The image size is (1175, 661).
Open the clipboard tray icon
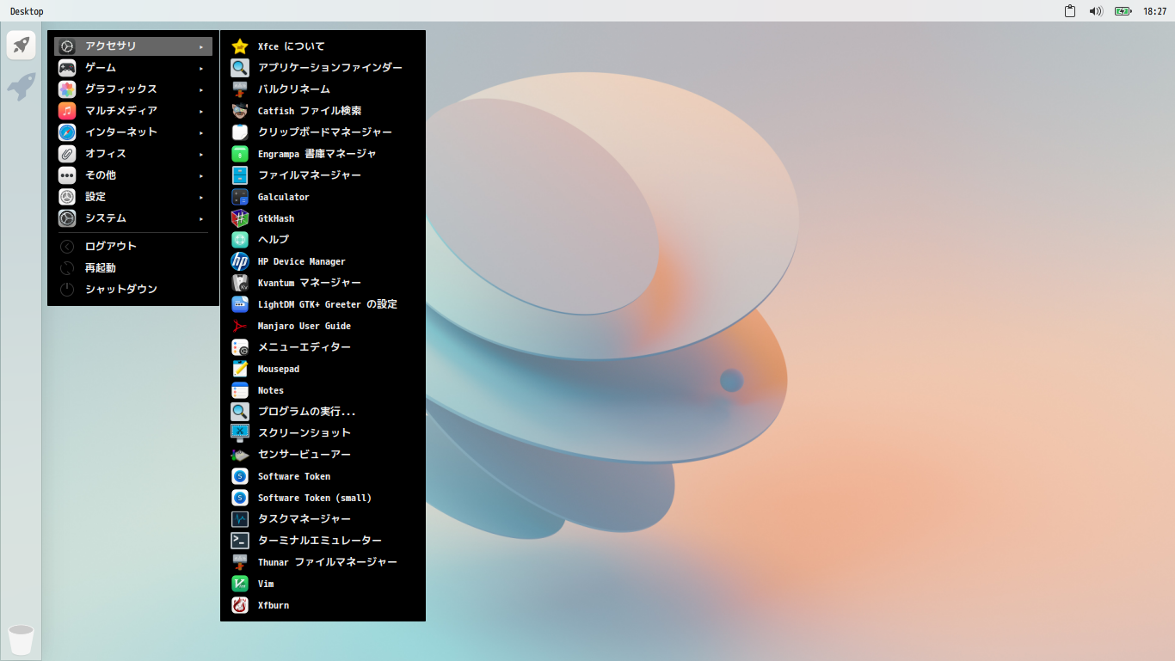click(1070, 11)
